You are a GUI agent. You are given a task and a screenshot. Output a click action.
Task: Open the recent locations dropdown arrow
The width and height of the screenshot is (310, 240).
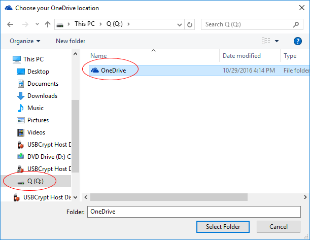pos(37,24)
